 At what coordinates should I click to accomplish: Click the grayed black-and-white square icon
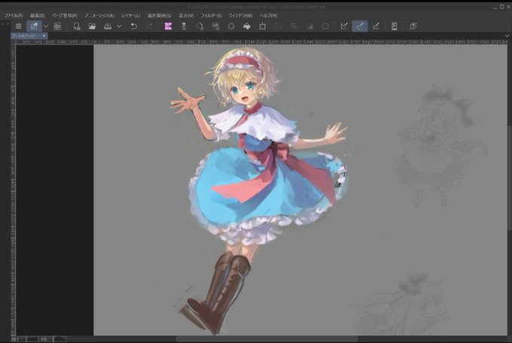pyautogui.click(x=309, y=26)
